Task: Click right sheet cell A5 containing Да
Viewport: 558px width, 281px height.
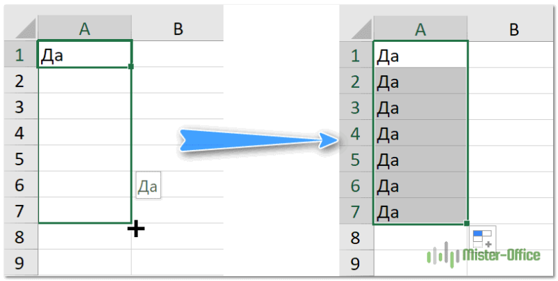Action: point(421,159)
